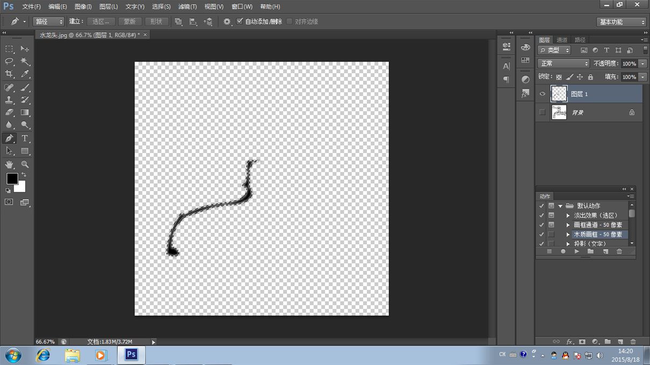
Task: Open the 文件(F) menu
Action: (31, 6)
